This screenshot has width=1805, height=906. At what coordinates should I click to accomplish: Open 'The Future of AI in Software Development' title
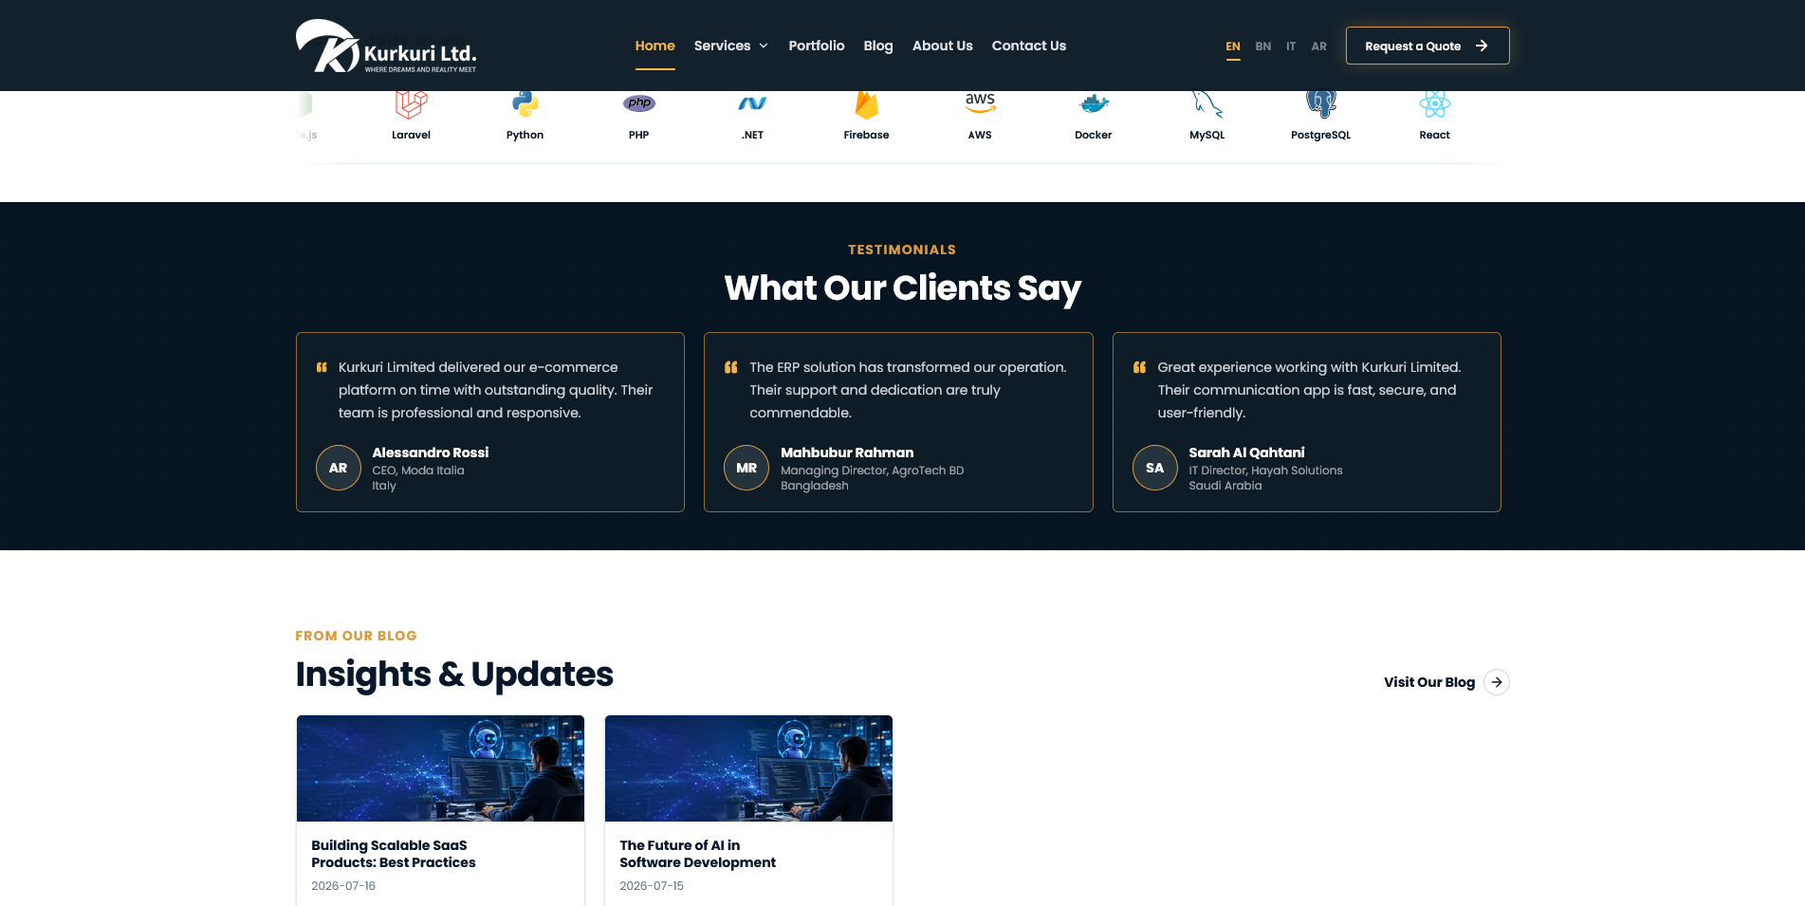(x=697, y=854)
